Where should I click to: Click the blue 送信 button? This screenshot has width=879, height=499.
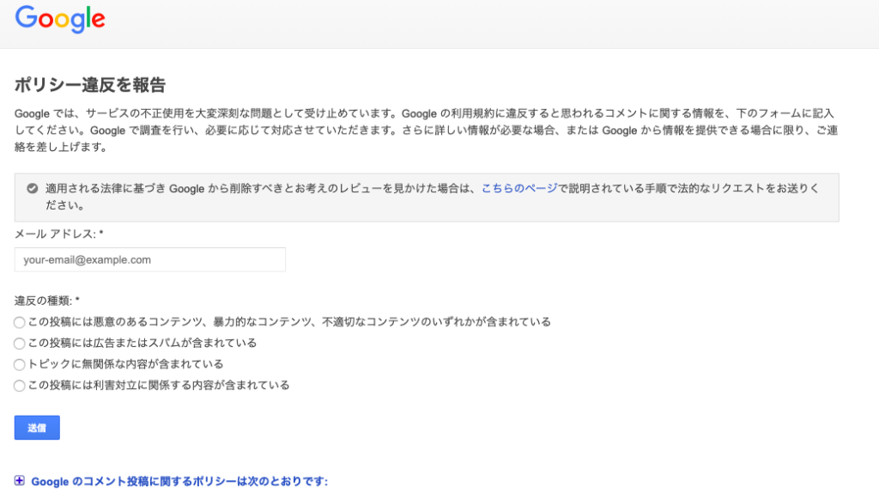point(37,428)
